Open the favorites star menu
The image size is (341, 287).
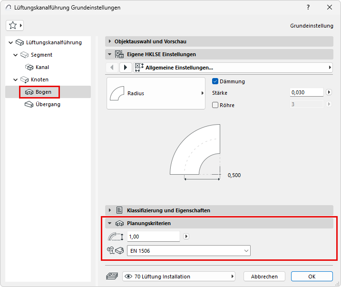(15, 25)
